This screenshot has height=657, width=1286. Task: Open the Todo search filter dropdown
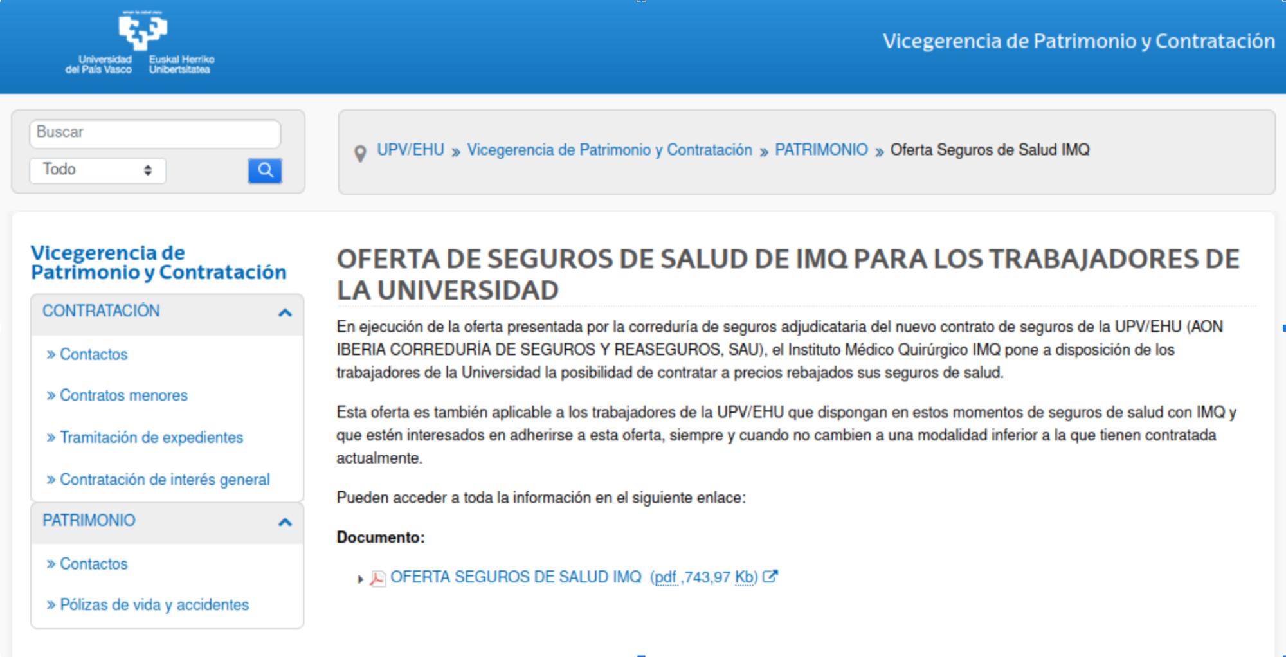(98, 169)
